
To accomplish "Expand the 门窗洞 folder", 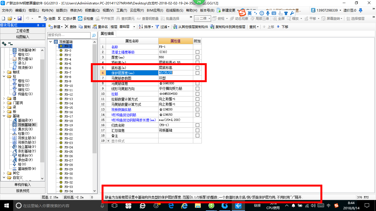I will [4, 103].
